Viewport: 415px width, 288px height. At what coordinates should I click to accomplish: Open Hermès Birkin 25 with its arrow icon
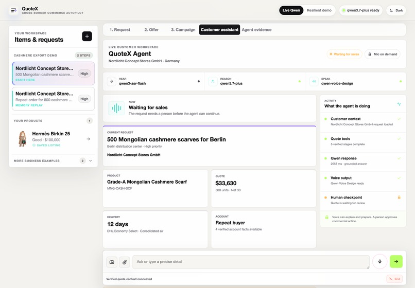(x=88, y=139)
